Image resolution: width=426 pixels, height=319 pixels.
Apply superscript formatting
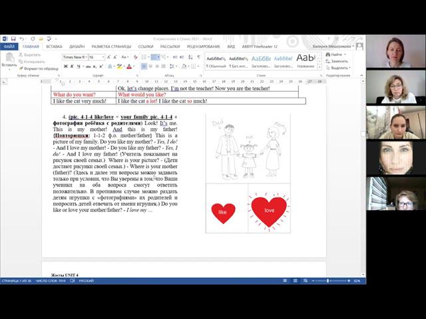point(101,66)
